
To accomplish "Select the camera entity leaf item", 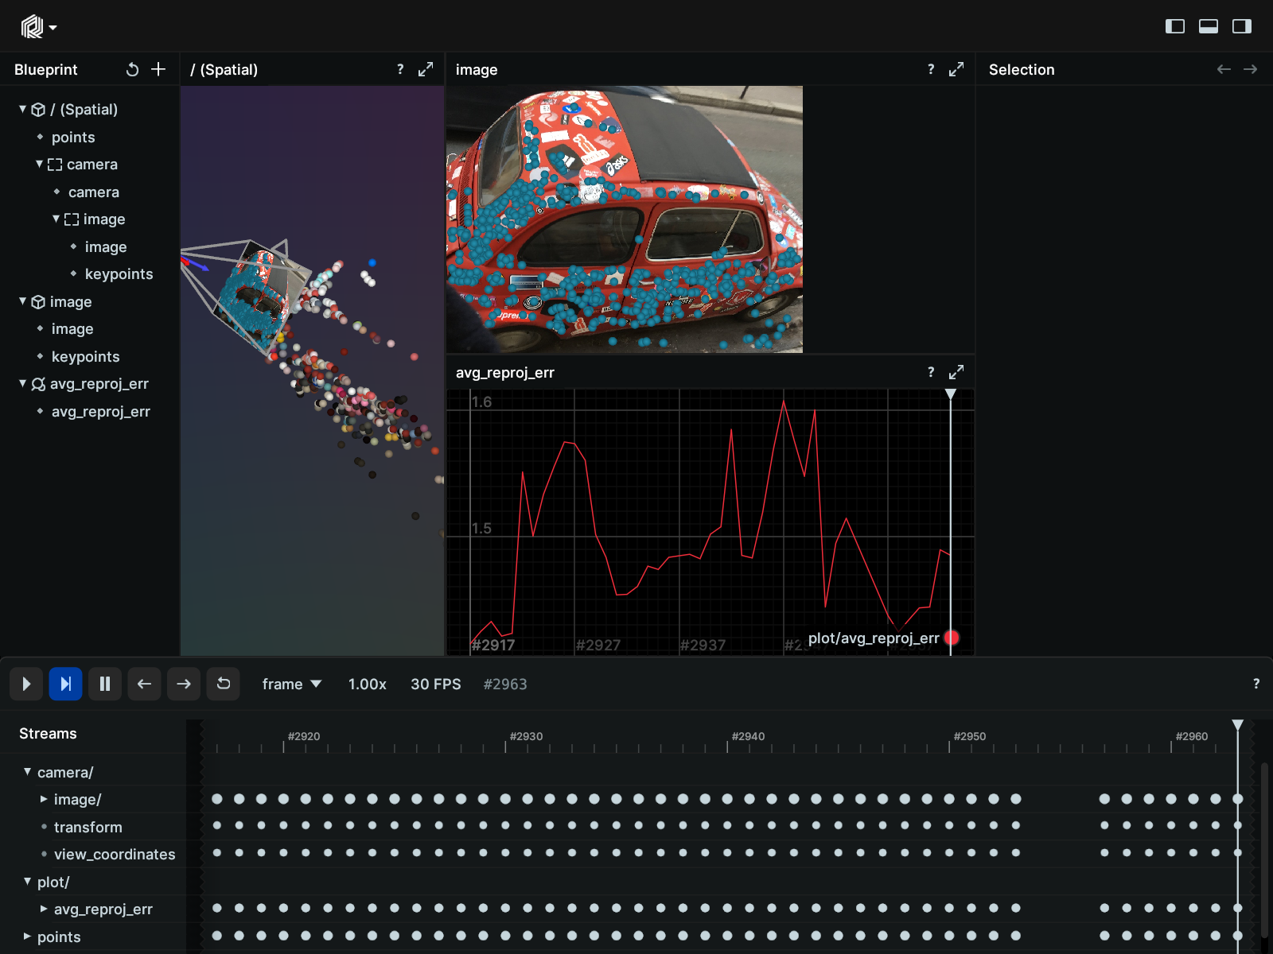I will (93, 192).
